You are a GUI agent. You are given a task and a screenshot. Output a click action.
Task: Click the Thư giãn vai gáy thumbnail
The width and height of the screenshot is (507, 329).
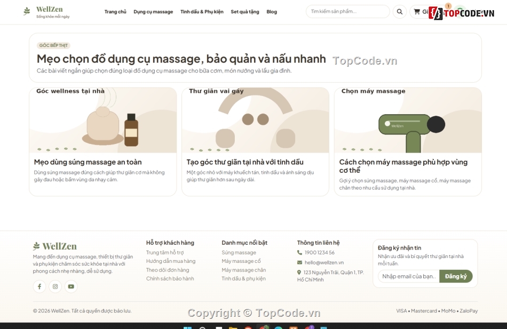(x=256, y=120)
